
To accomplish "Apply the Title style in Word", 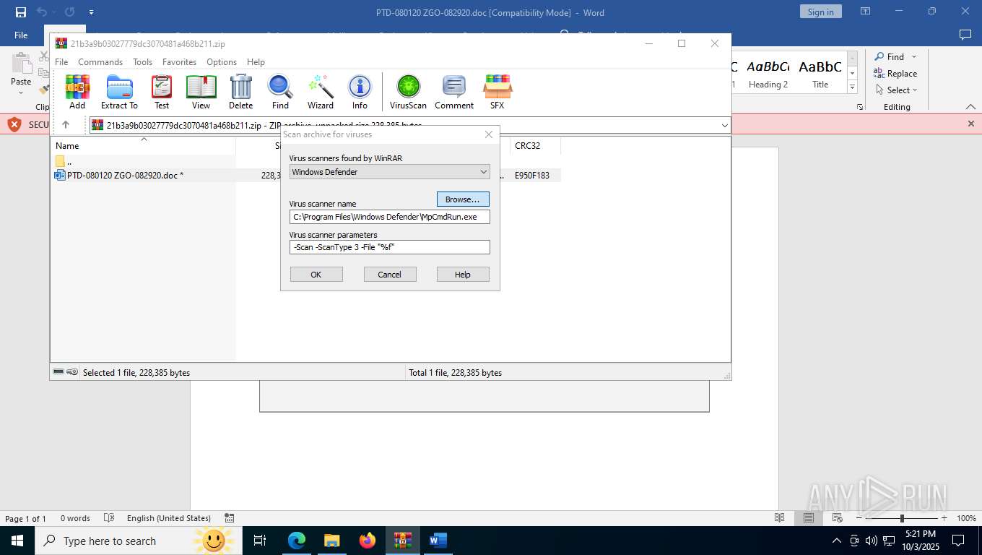I will pos(820,74).
